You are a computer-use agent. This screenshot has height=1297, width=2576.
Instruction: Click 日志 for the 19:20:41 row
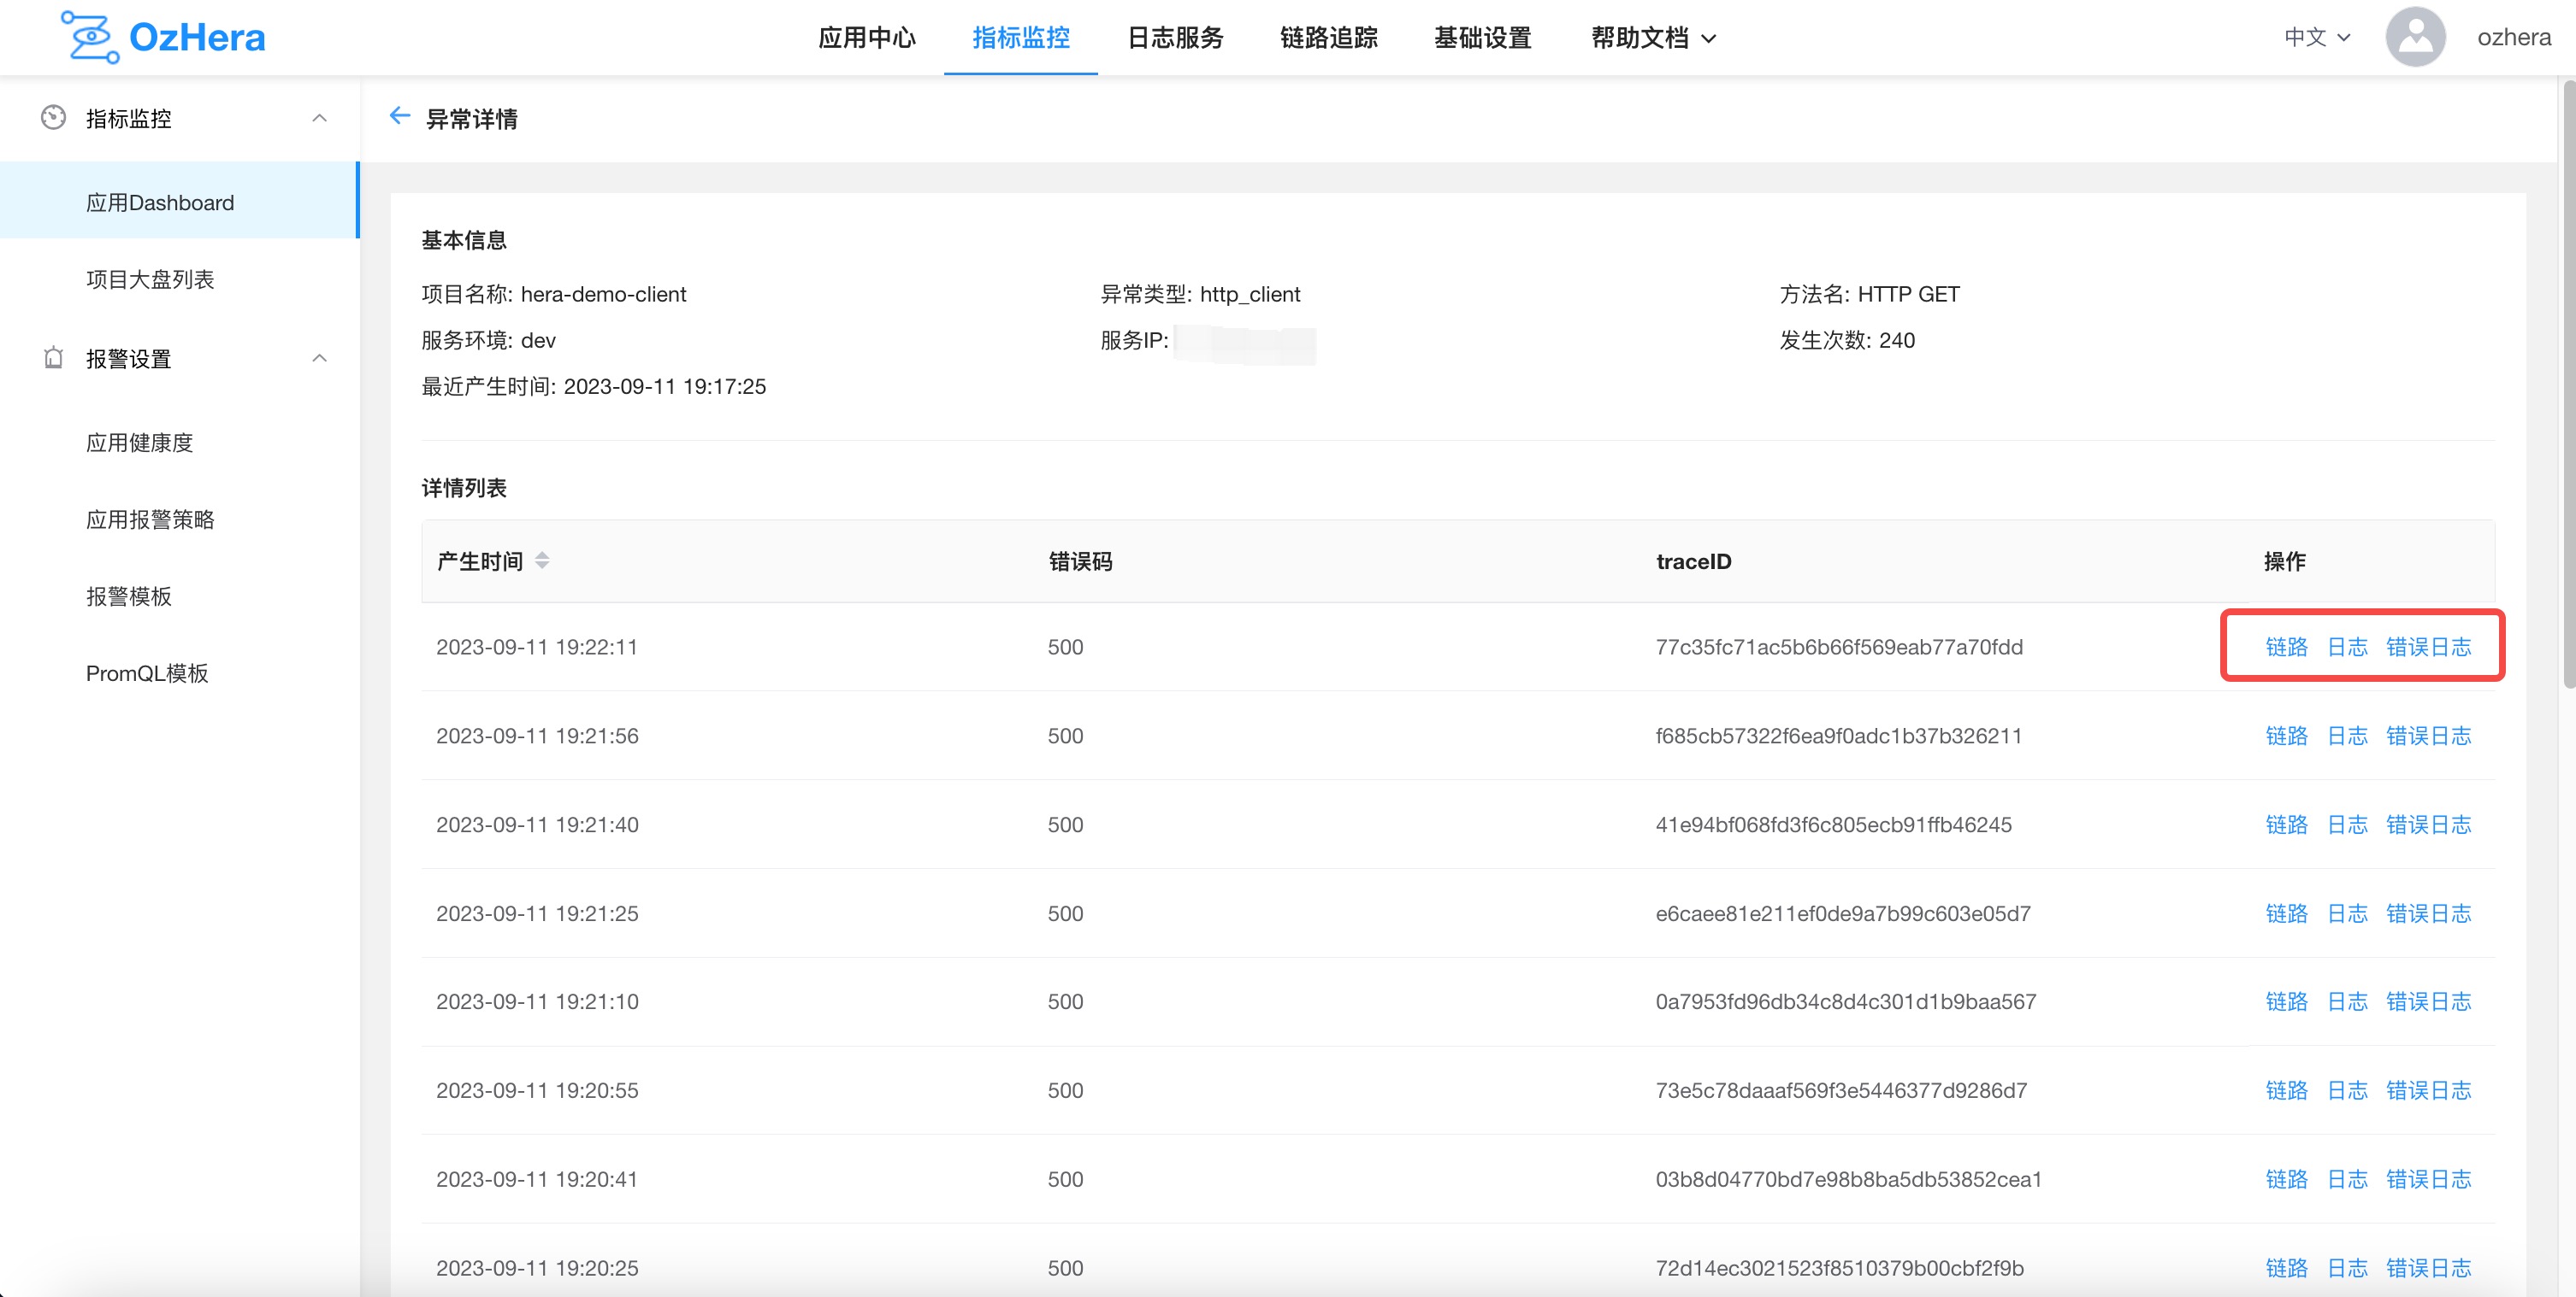point(2347,1179)
